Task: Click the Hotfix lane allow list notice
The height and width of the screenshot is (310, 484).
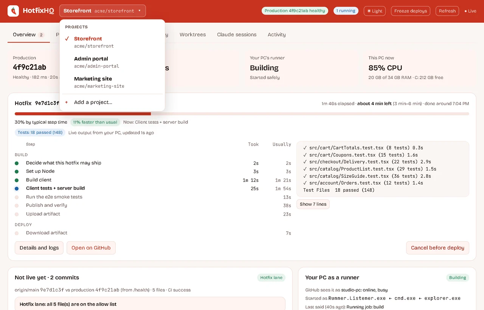Action: [x=150, y=304]
